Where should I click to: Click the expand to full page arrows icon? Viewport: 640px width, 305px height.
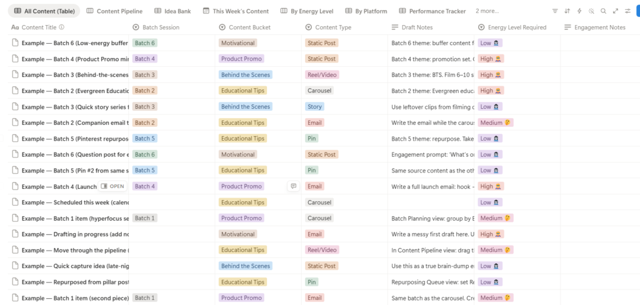pos(616,11)
